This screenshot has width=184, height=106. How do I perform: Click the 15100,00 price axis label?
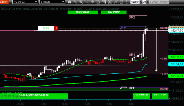(x=177, y=90)
